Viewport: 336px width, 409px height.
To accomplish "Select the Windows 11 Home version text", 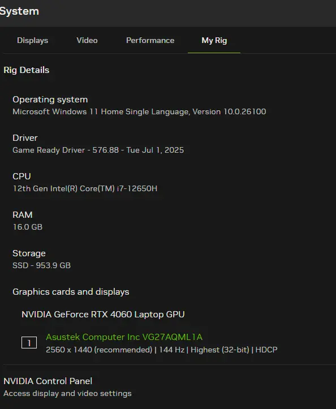I will click(139, 111).
